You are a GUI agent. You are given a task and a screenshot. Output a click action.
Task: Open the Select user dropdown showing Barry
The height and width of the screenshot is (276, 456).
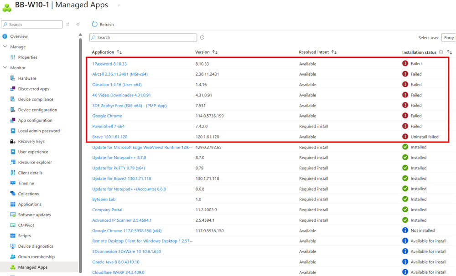pyautogui.click(x=448, y=38)
